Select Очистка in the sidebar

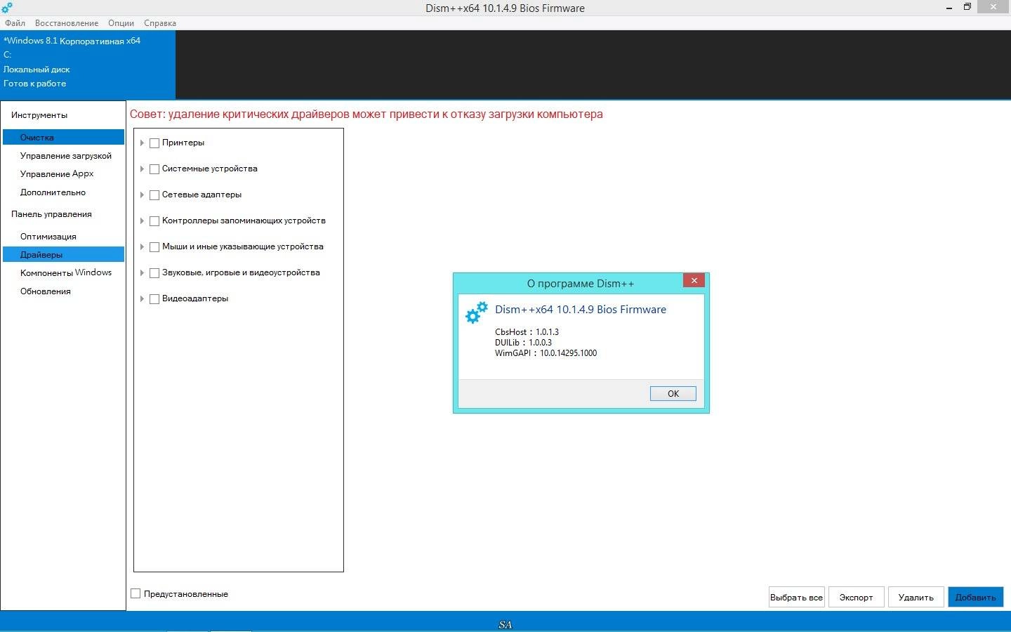point(63,137)
